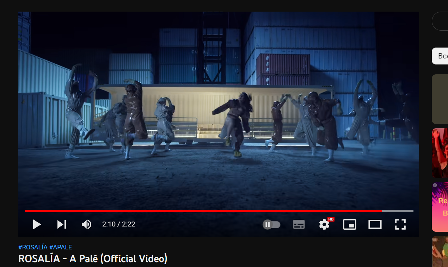Open the red concert crowd thumbnail
Screen dimensions: 448x267
[x=440, y=153]
